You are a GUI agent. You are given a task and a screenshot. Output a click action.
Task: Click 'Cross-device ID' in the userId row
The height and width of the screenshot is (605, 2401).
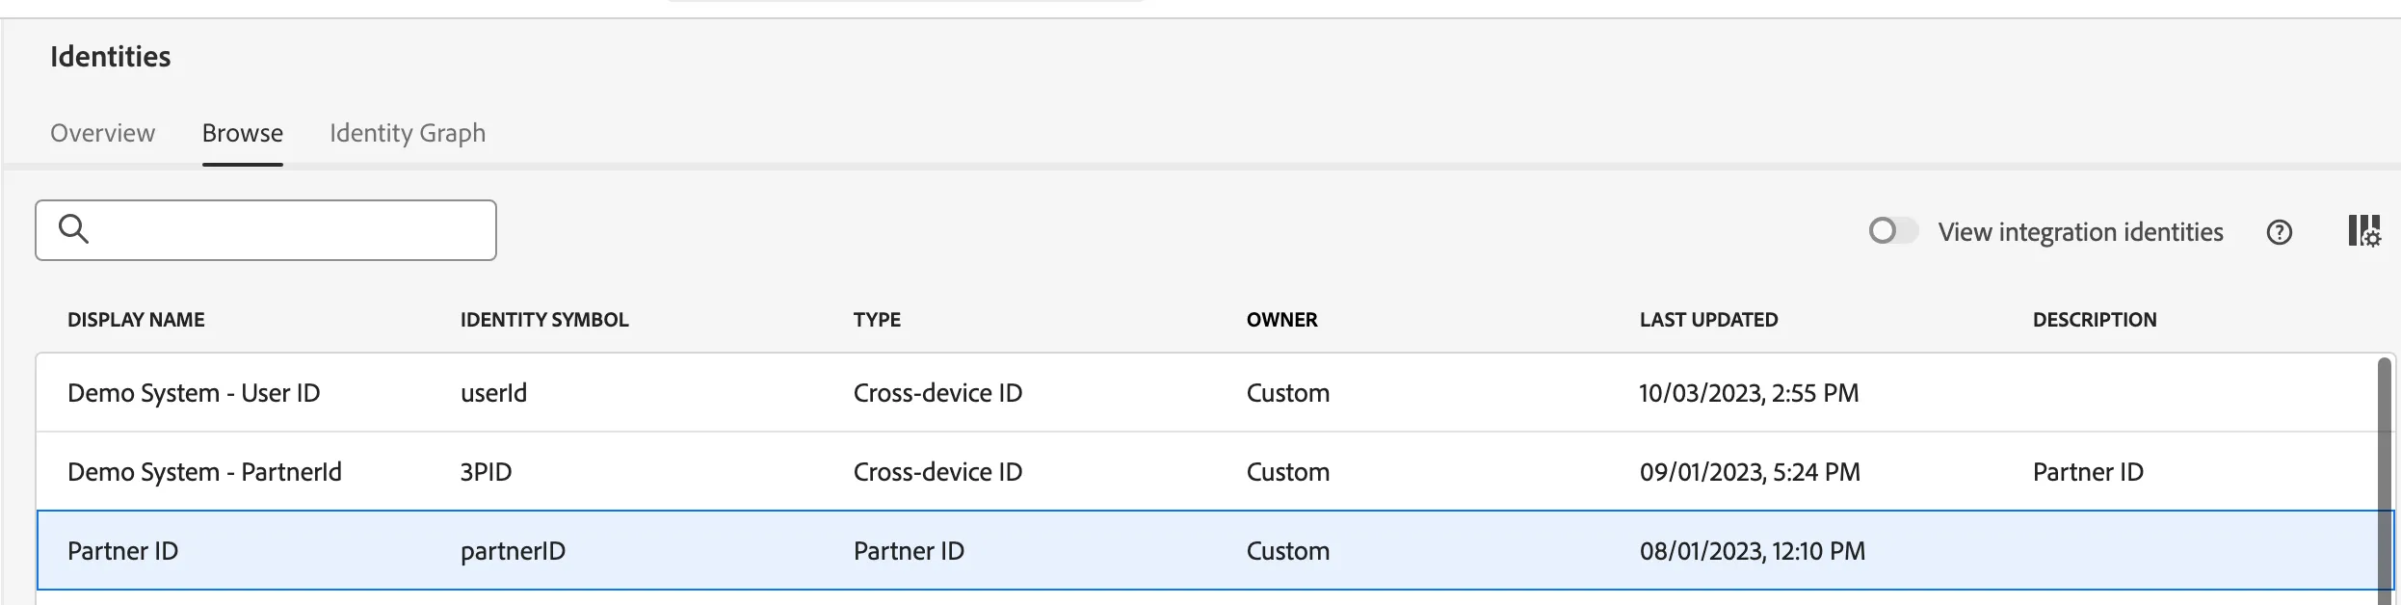point(937,393)
